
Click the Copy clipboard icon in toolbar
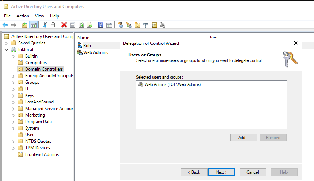(53, 25)
